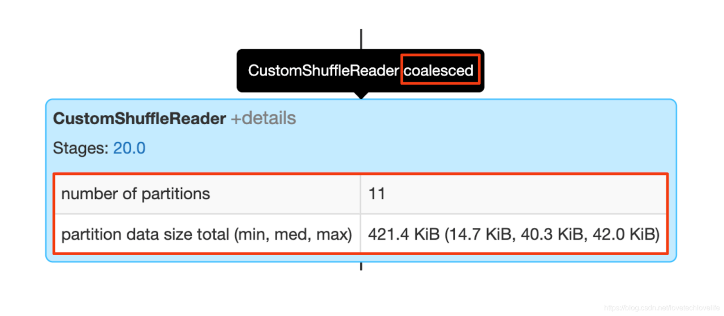Click CustomShuffleReader text in the black tooltip
Screen dimensions: 724x316
click(323, 71)
